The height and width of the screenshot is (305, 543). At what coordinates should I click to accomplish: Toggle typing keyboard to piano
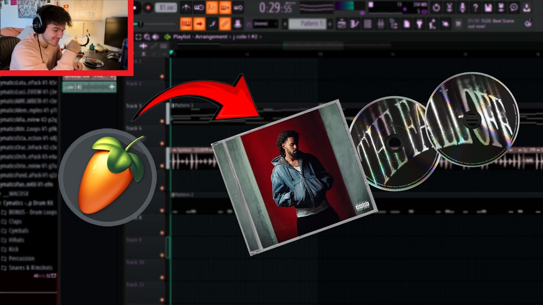(x=186, y=24)
